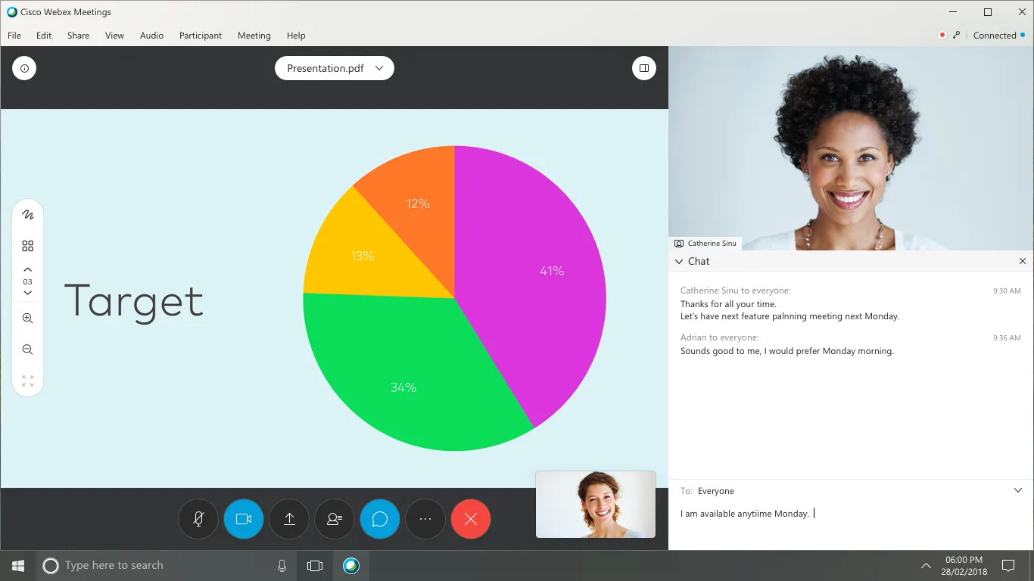Unmute the microphone
1034x581 pixels.
pos(198,519)
